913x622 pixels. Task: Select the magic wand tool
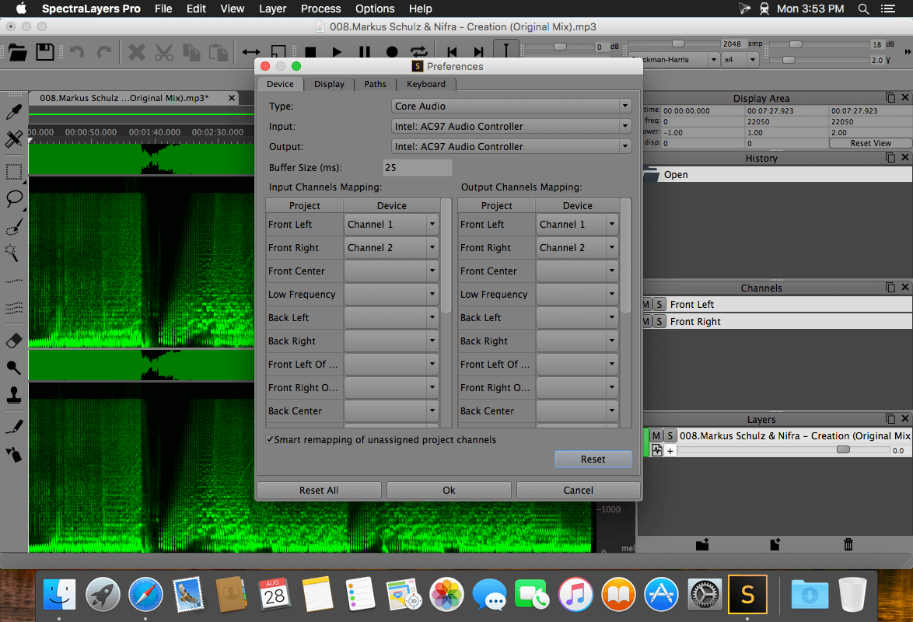(12, 252)
